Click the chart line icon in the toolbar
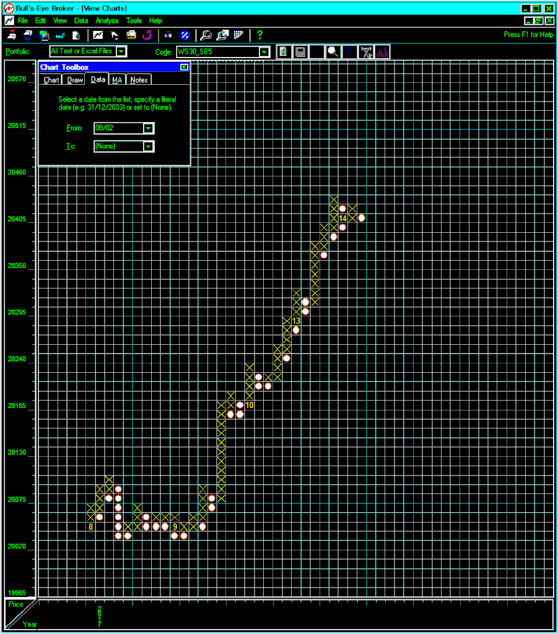 98,35
